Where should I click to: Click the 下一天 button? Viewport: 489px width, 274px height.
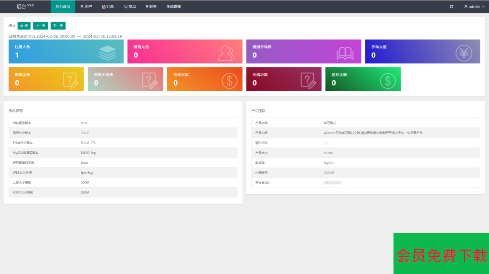pyautogui.click(x=58, y=26)
